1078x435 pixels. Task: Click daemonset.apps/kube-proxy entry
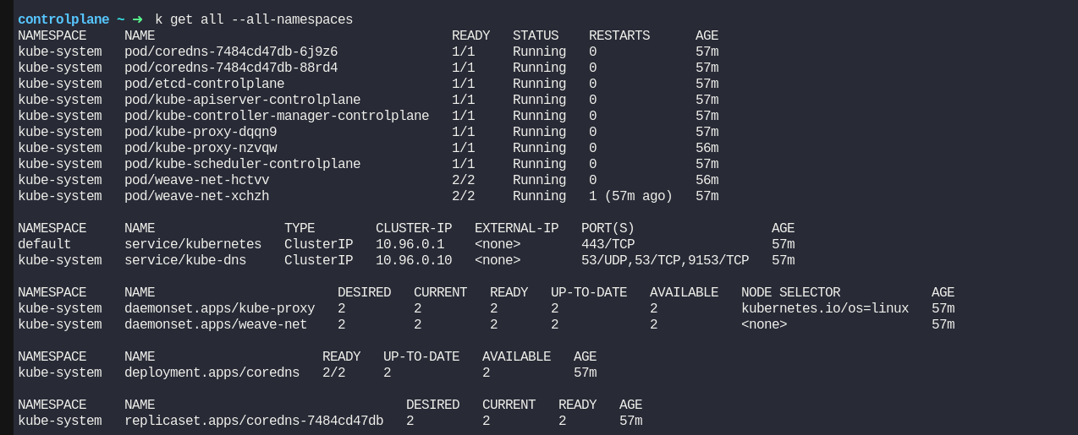click(219, 308)
